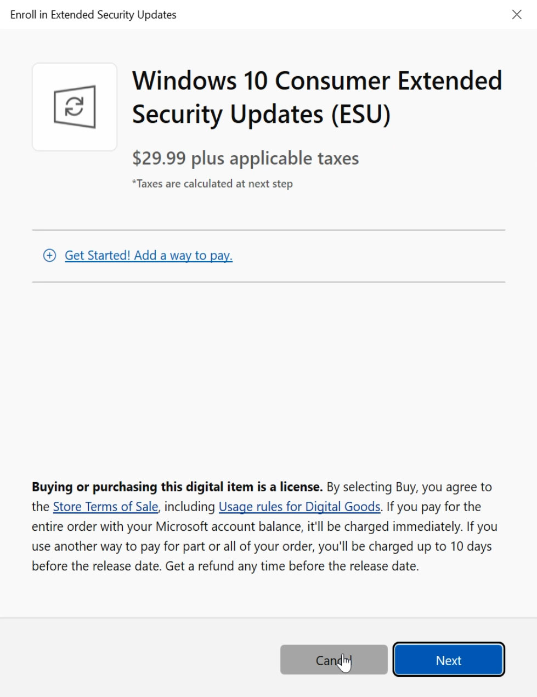
Task: Click the Windows 10 Consumer ESU heading
Action: (316, 81)
